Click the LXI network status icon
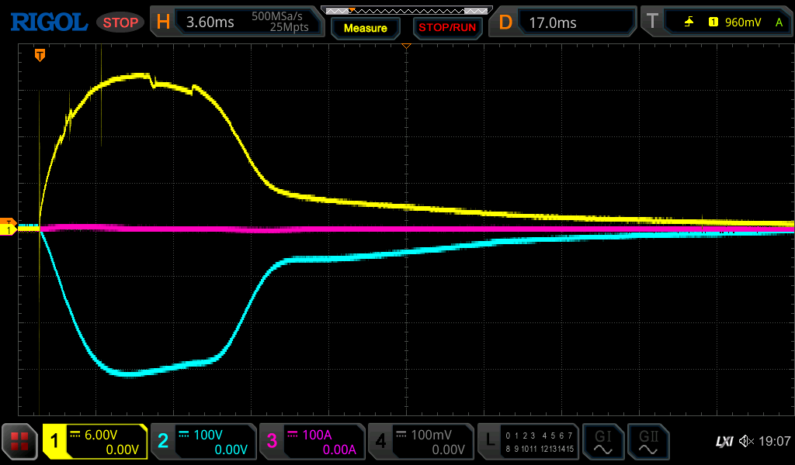 point(724,442)
